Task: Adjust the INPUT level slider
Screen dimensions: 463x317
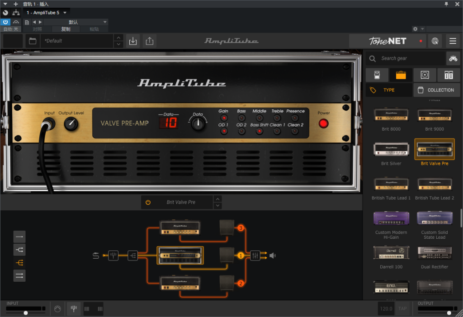Action: [26, 313]
